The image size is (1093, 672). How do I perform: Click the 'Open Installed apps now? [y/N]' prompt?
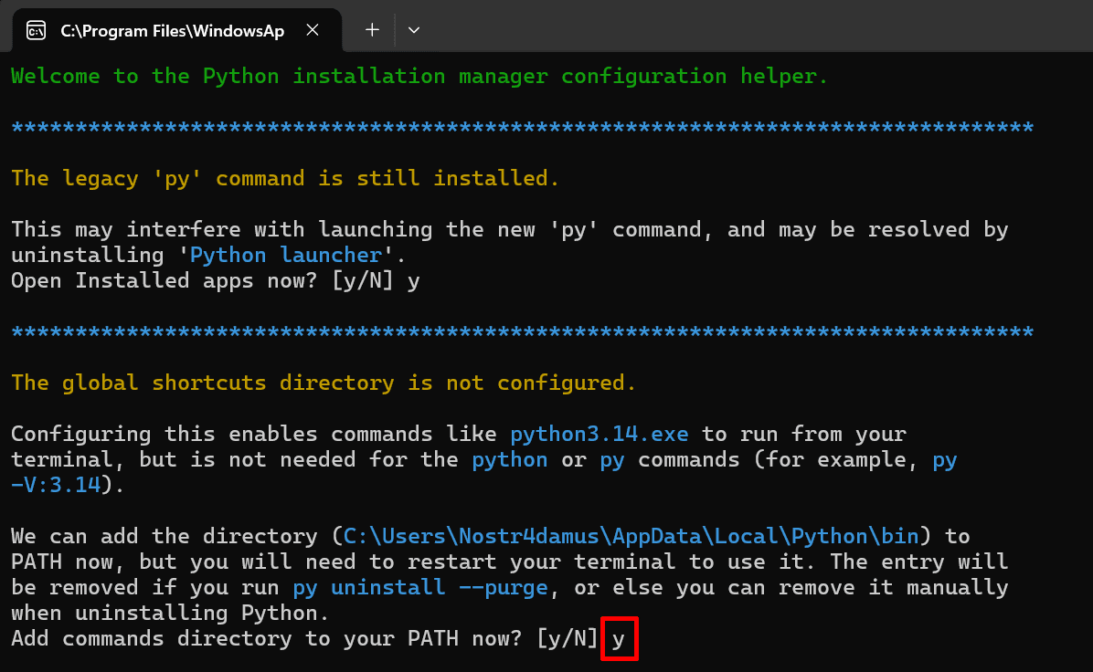pyautogui.click(x=202, y=280)
